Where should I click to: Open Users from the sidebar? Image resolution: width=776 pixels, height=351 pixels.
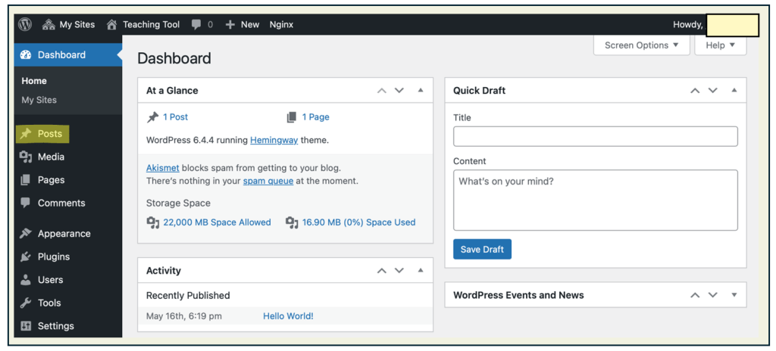(50, 280)
